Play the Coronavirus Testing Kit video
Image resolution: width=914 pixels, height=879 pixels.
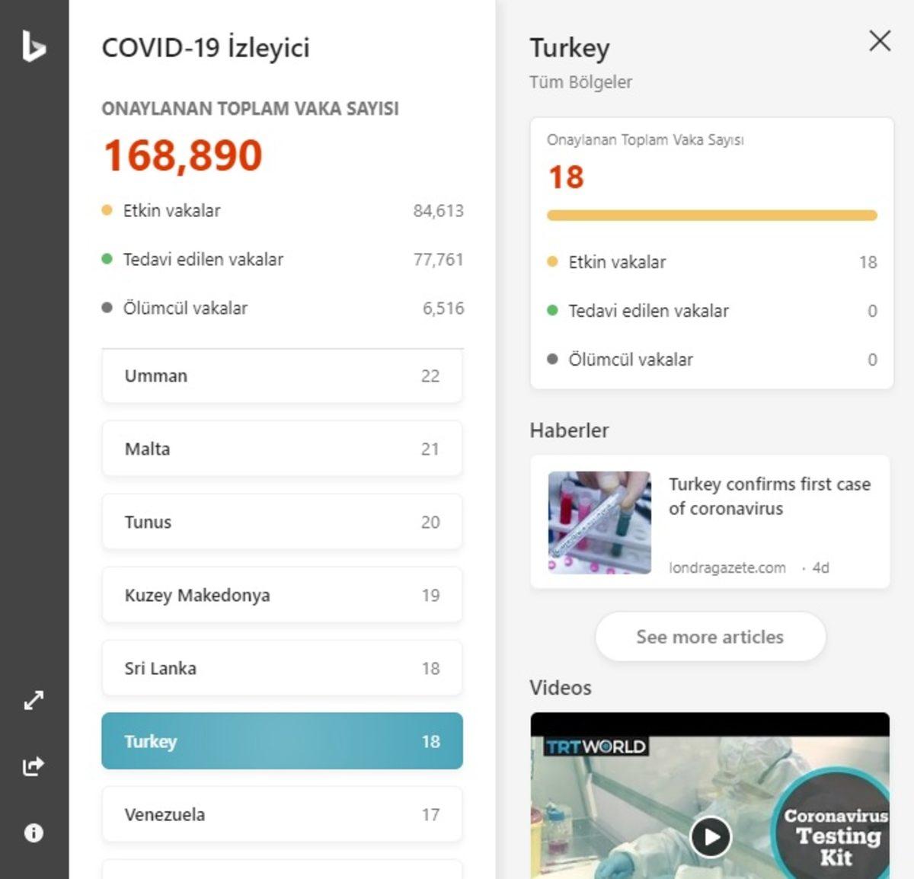click(712, 838)
